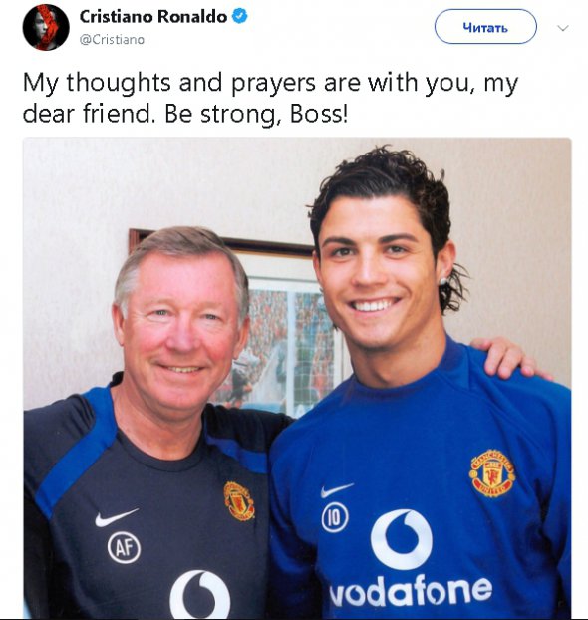
Task: Click the vodafone wordmark on the blue jersey
Action: (412, 591)
